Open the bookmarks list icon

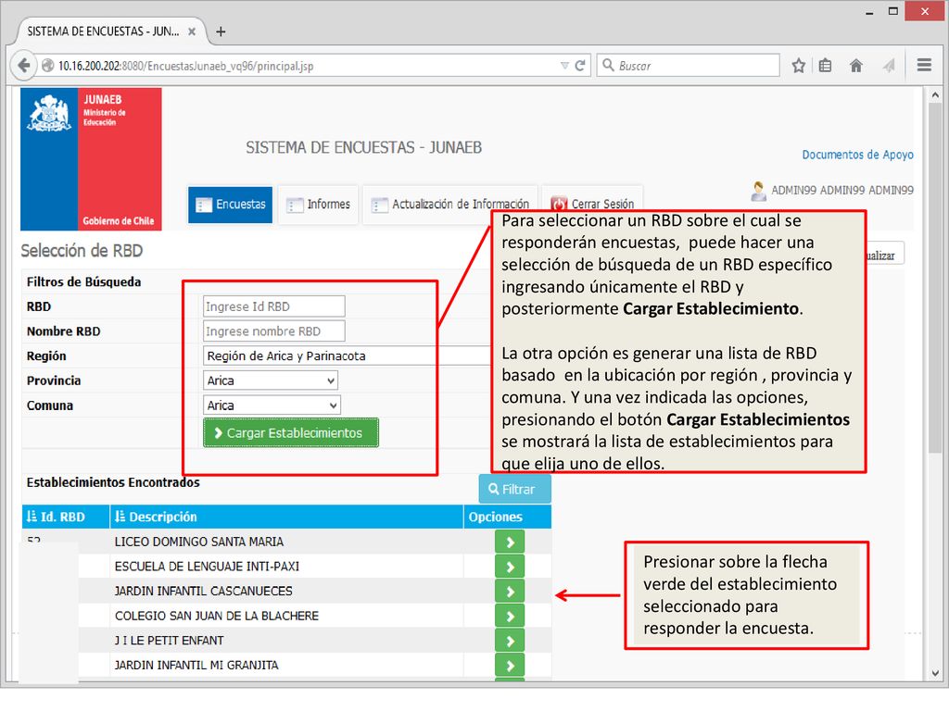pos(825,66)
